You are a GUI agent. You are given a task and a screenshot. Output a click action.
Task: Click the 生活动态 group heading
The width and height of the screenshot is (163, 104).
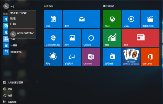pyautogui.click(x=48, y=6)
